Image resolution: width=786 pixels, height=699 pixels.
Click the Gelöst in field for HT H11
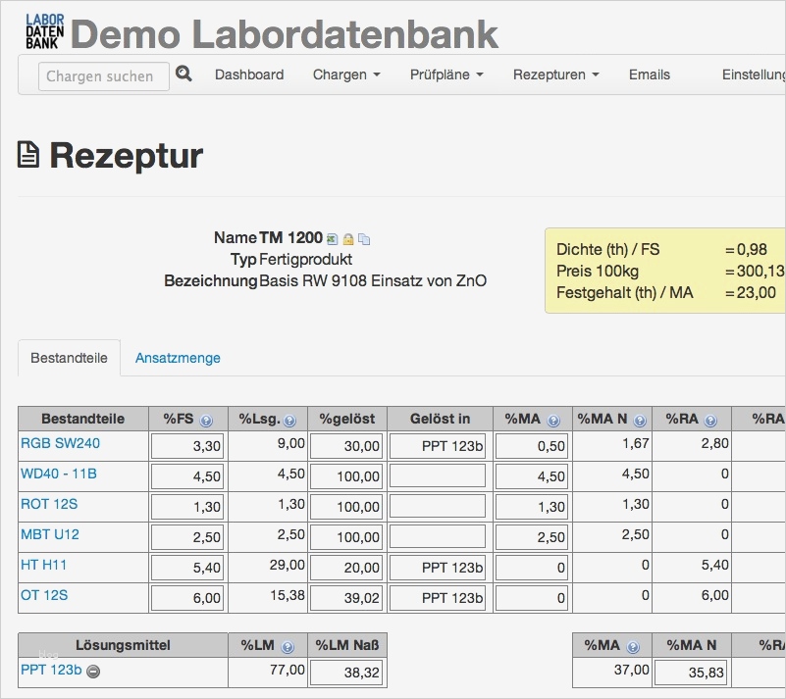438,568
